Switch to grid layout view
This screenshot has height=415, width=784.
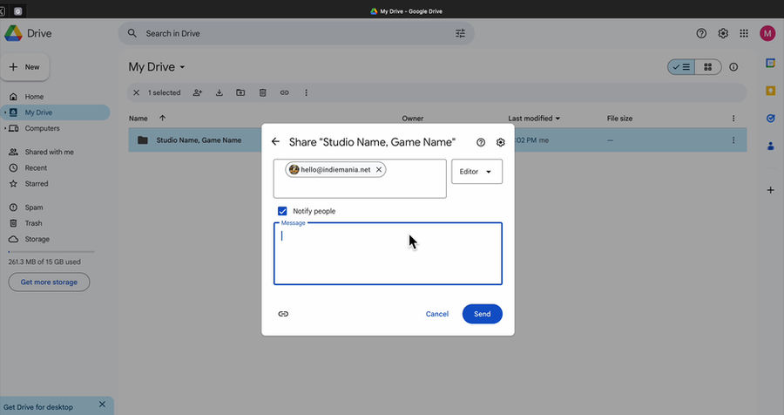(708, 67)
